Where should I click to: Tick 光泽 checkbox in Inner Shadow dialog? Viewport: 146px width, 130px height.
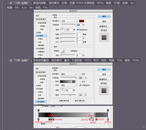click(37, 42)
